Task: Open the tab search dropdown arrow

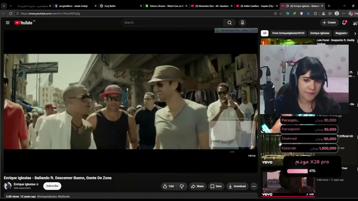Action: 4,6
